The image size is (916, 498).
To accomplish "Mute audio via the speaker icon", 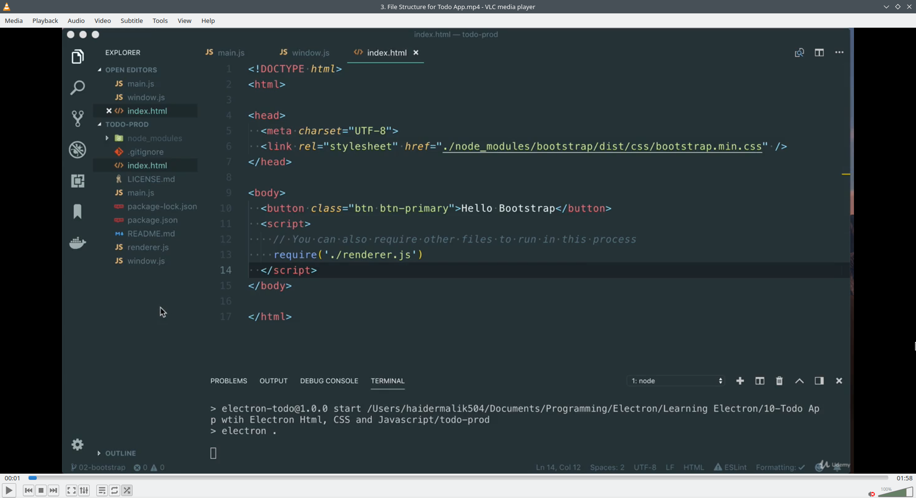I will tap(872, 494).
